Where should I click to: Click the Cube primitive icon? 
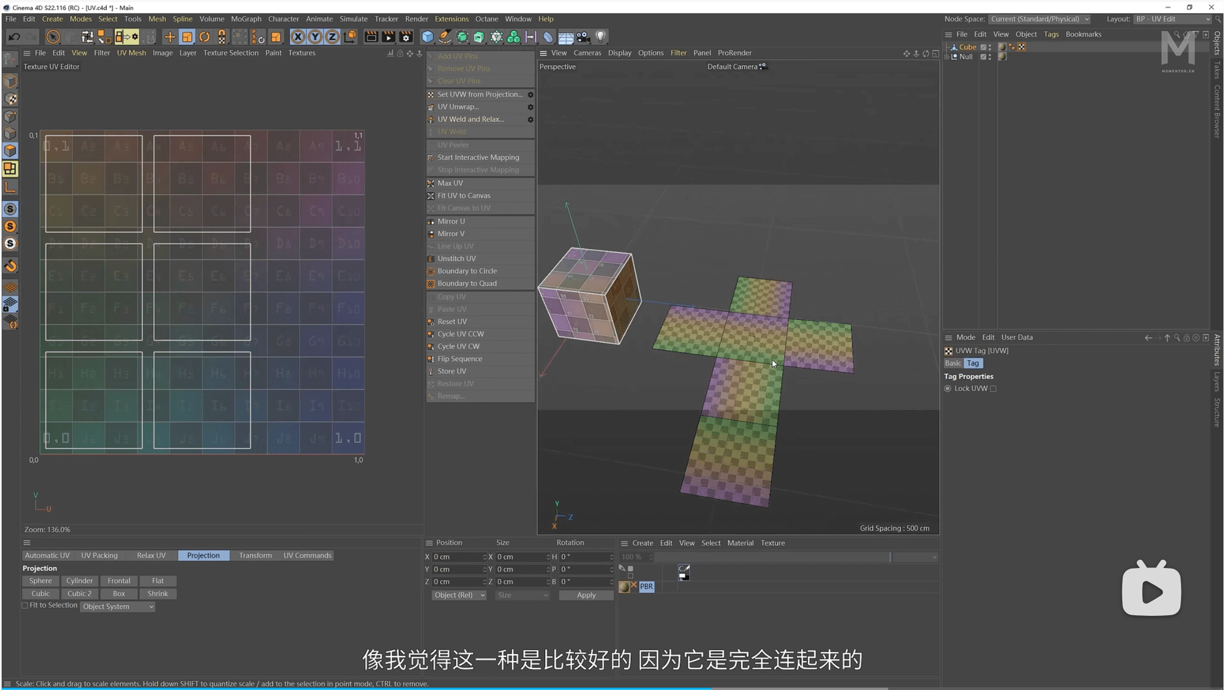pos(428,37)
